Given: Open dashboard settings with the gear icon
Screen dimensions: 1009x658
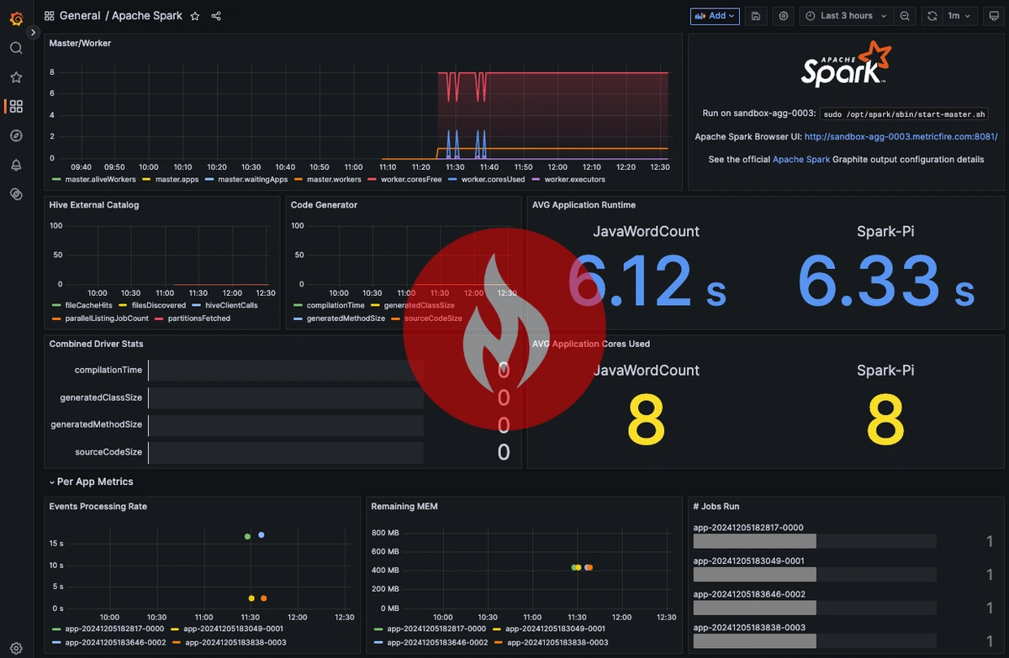Looking at the screenshot, I should click(783, 16).
